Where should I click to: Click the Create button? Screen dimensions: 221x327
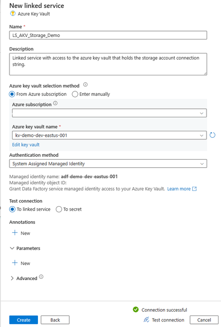point(23,320)
